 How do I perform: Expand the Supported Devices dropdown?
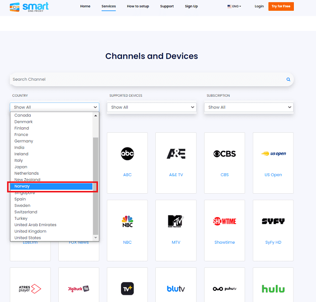tap(151, 107)
